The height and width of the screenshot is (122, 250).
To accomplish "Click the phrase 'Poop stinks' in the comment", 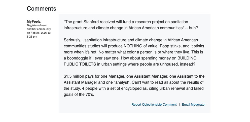I will (171, 46).
